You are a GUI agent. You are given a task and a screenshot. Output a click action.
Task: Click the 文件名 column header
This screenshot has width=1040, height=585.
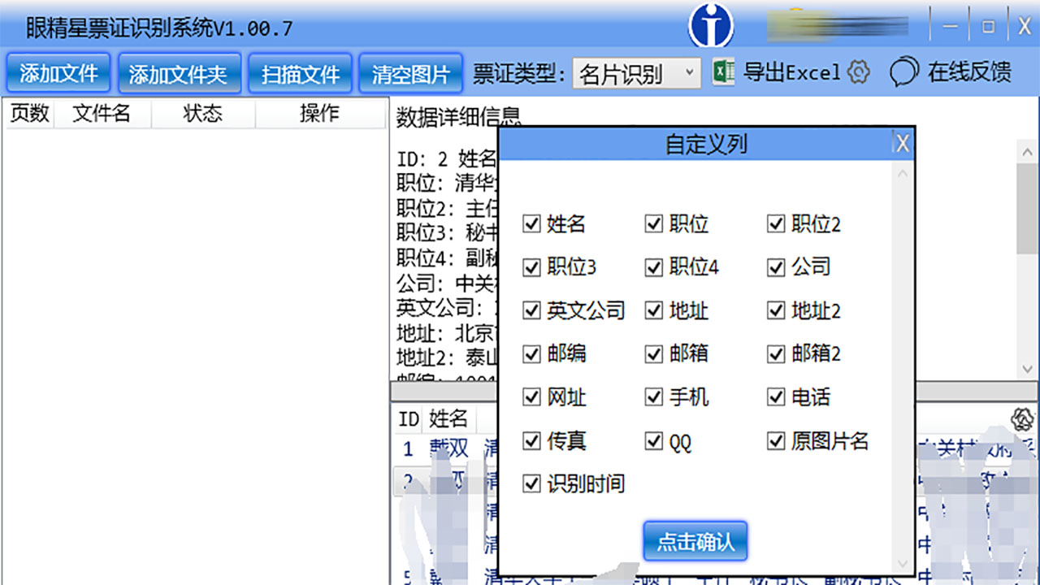tap(102, 114)
